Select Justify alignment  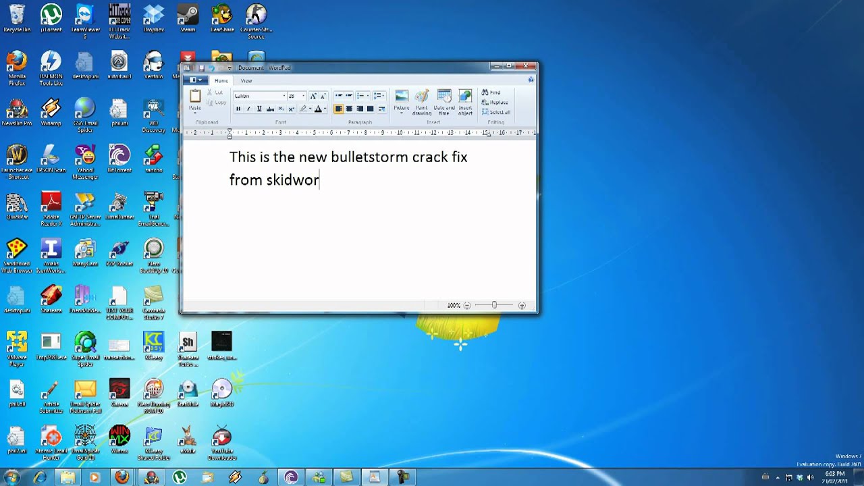point(371,109)
